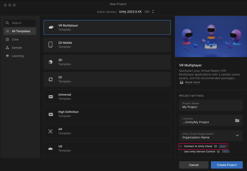Enable Use Unity Version Control
This screenshot has height=171, width=247.
click(x=180, y=151)
